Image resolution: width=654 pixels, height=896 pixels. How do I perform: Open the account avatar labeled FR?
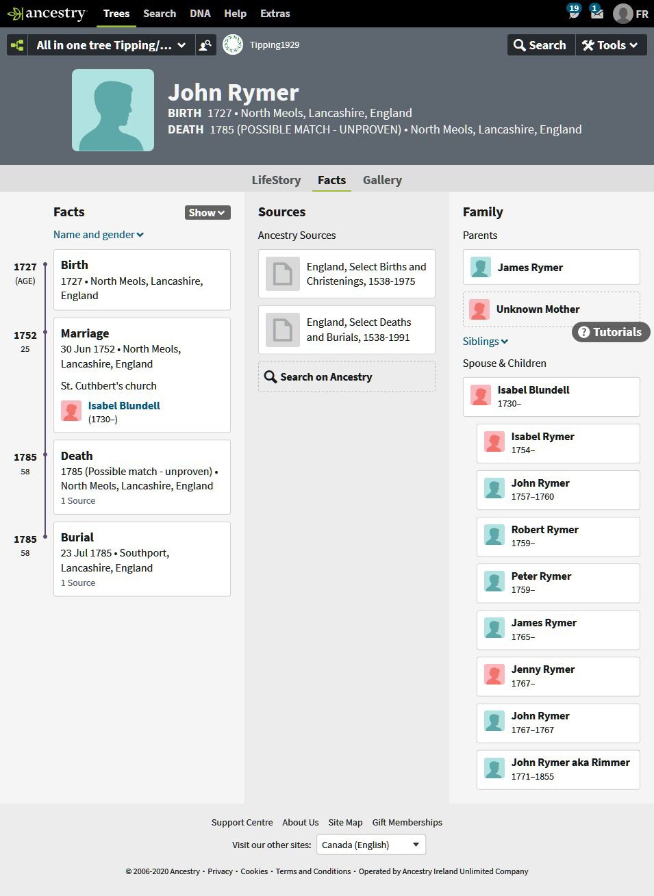click(x=631, y=13)
